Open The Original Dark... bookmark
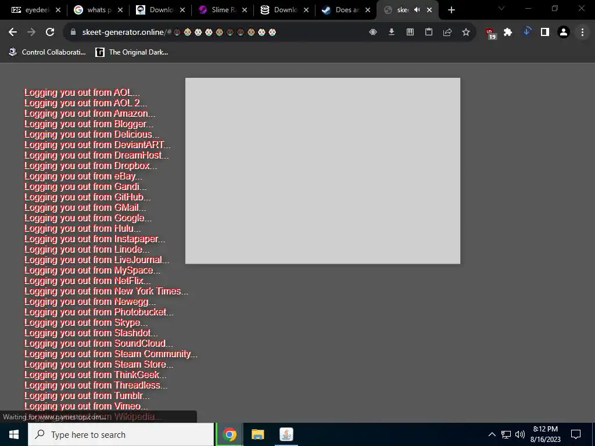The height and width of the screenshot is (446, 595). (132, 52)
